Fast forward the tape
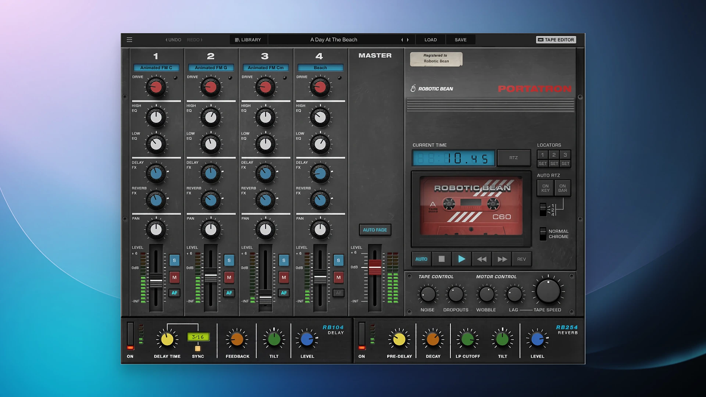This screenshot has width=706, height=397. (x=502, y=259)
